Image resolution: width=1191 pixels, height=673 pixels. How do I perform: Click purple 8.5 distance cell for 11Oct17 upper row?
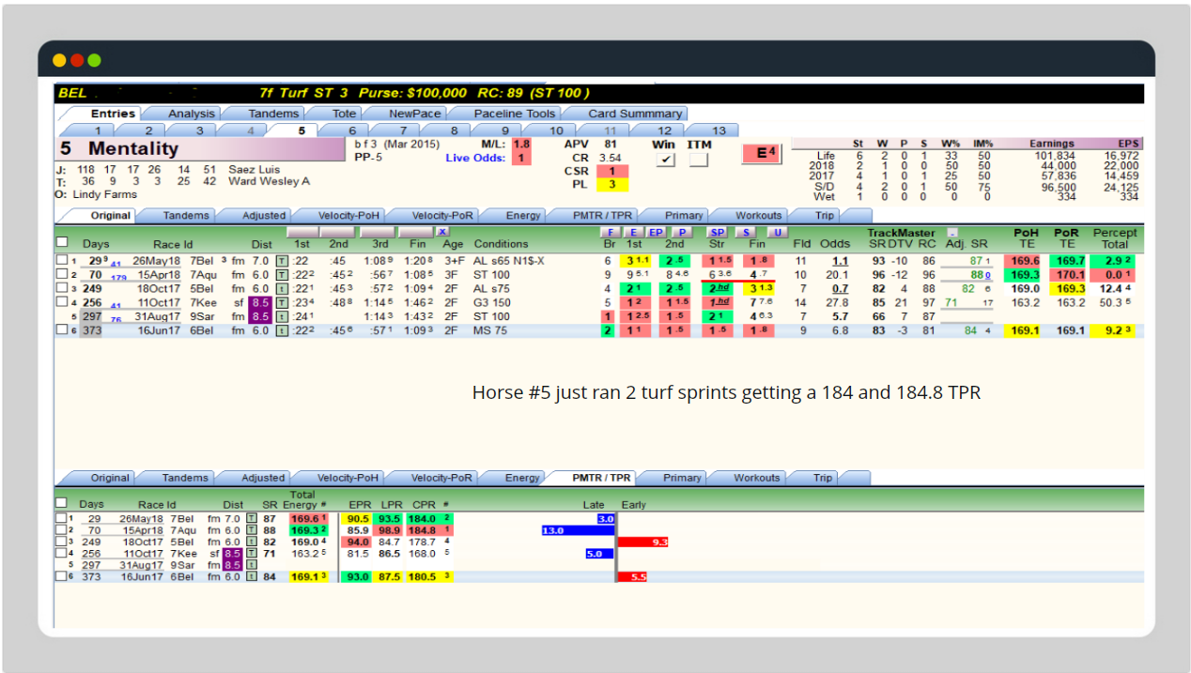pyautogui.click(x=259, y=303)
